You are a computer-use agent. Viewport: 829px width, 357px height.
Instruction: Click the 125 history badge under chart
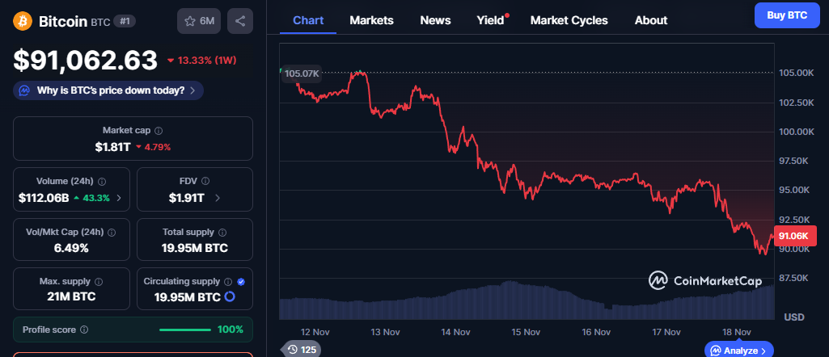pyautogui.click(x=301, y=350)
